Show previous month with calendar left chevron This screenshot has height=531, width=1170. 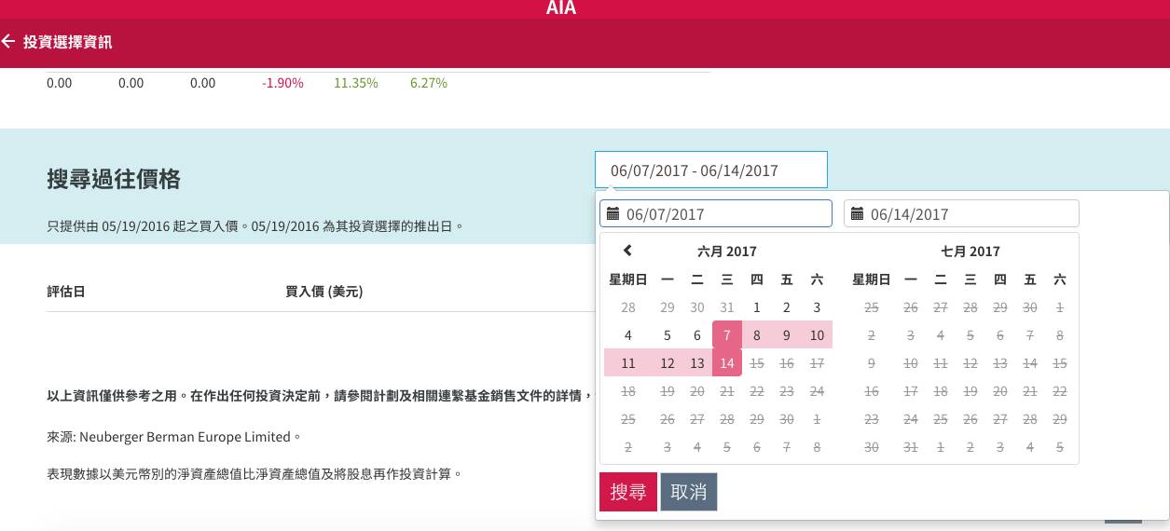tap(627, 251)
